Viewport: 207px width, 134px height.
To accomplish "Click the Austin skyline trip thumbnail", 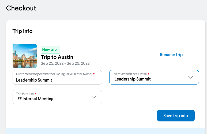I will point(25,56).
